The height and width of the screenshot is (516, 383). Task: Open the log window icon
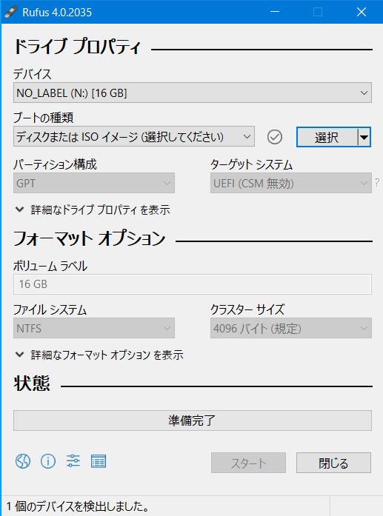pos(99,461)
